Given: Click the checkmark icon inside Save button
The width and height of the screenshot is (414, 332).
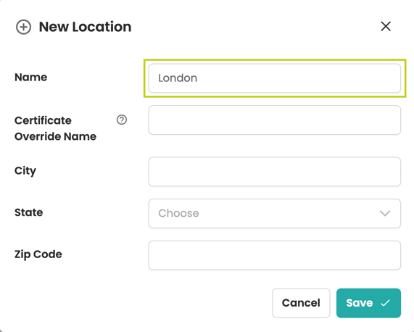Looking at the screenshot, I should point(385,303).
